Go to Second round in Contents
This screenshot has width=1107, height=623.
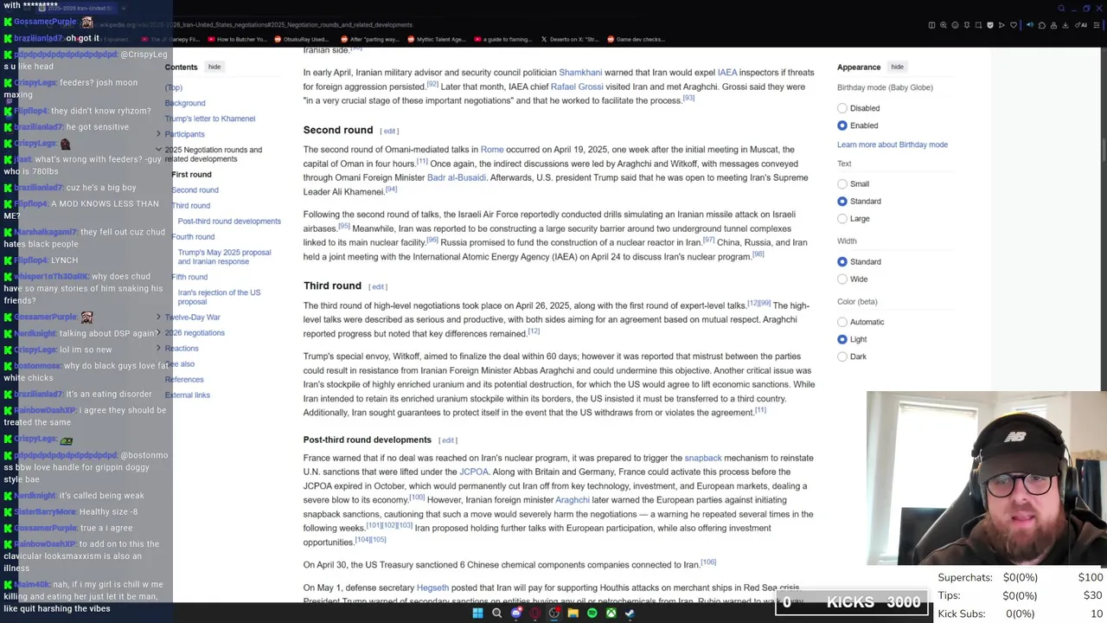[x=195, y=190]
